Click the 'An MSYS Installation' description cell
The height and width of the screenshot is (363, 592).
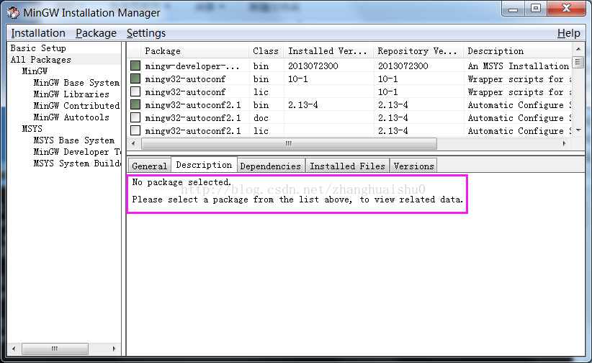click(x=519, y=66)
